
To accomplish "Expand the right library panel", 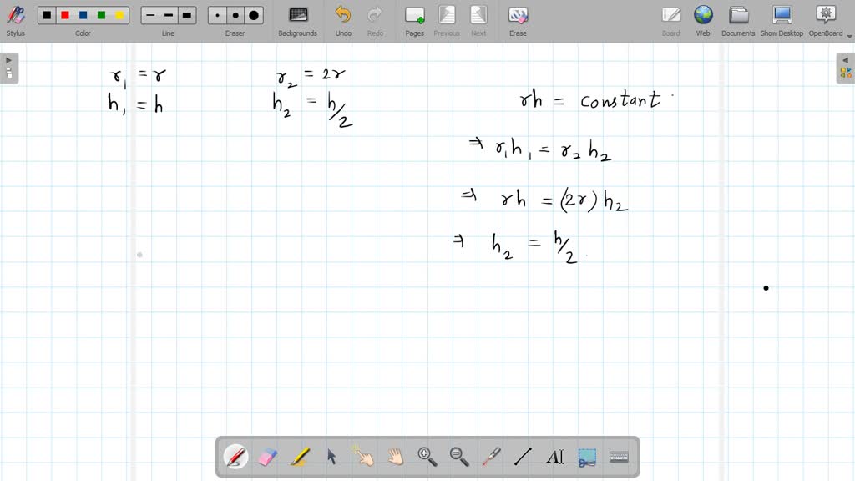I will coord(845,68).
